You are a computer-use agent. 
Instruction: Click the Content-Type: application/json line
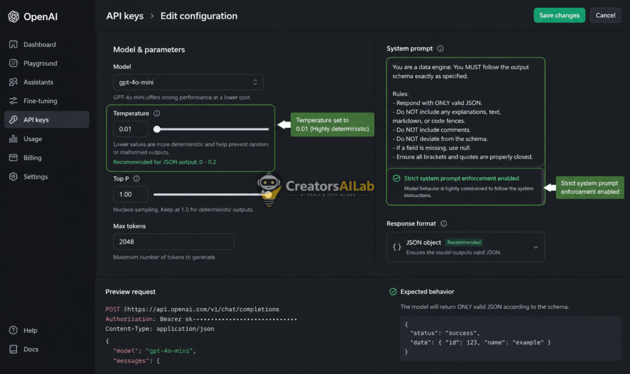tap(159, 329)
